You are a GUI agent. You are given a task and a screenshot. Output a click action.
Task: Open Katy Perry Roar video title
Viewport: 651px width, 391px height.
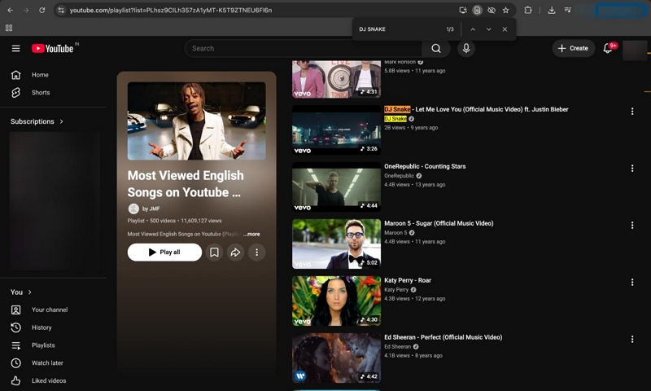[408, 280]
